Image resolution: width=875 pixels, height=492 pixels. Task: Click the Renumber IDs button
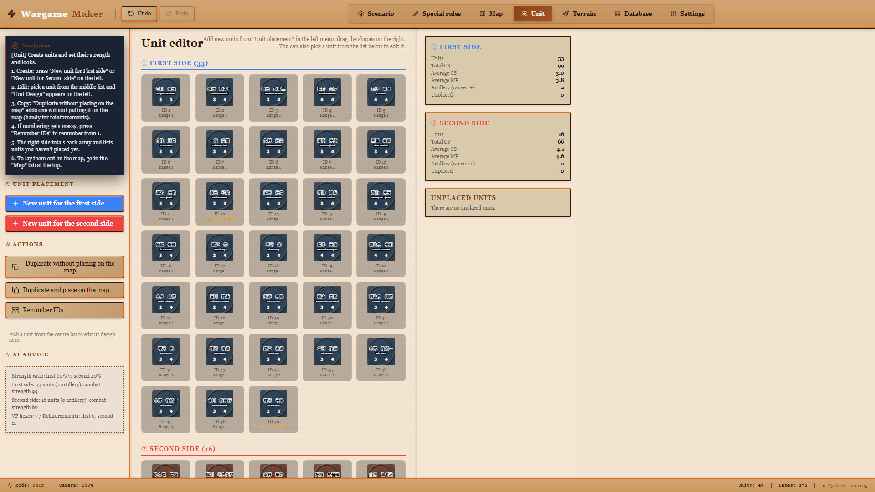pos(65,310)
